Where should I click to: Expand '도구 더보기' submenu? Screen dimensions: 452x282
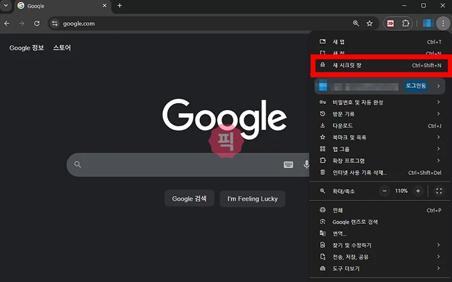380,268
